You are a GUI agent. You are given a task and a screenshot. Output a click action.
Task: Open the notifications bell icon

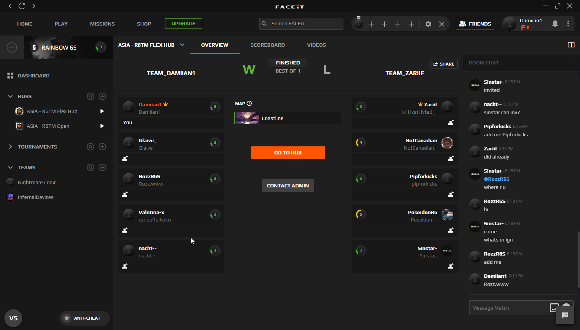point(555,24)
